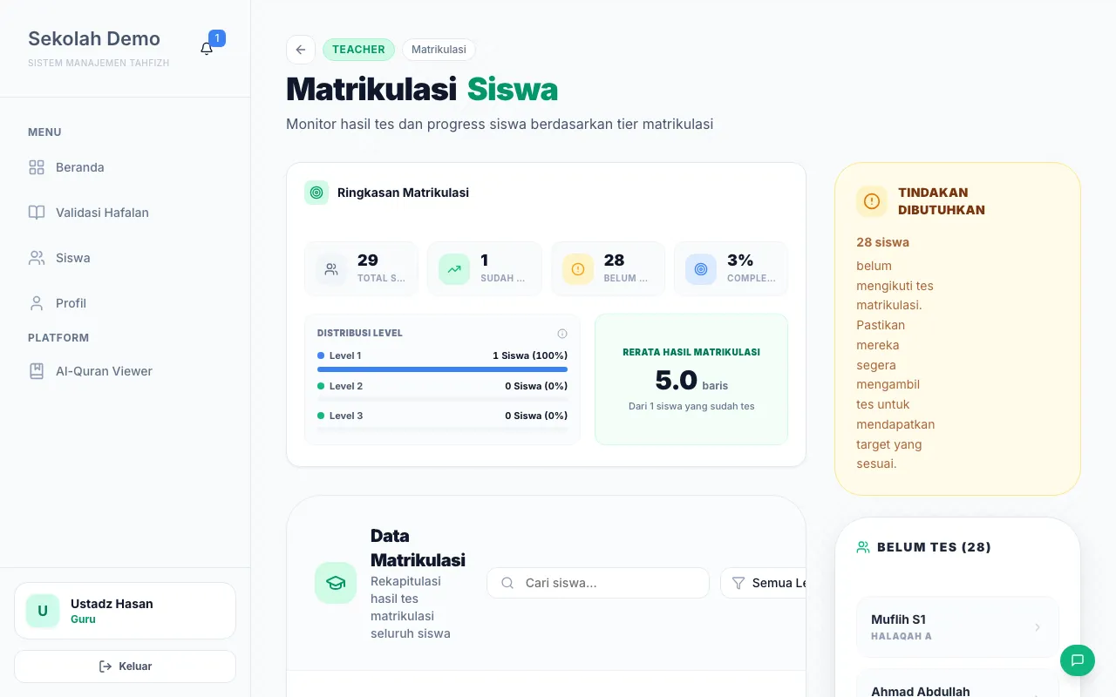Viewport: 1116px width, 697px height.
Task: Open Al-Quran Viewer link
Action: point(126,371)
